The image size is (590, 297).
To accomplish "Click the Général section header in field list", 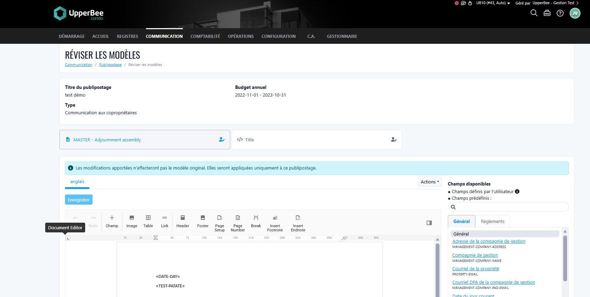I will [505, 234].
